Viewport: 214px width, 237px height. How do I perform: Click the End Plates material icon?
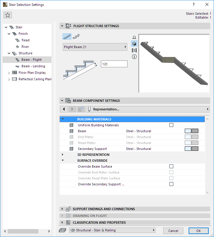[71, 137]
